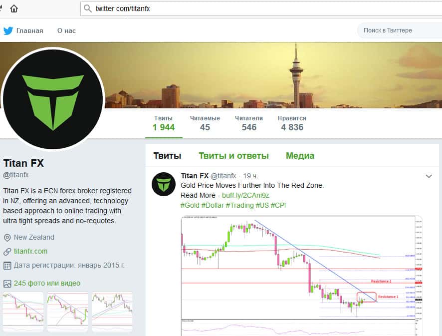The width and height of the screenshot is (442, 336).
Task: Open the first media chart thumbnail
Action: [23, 311]
